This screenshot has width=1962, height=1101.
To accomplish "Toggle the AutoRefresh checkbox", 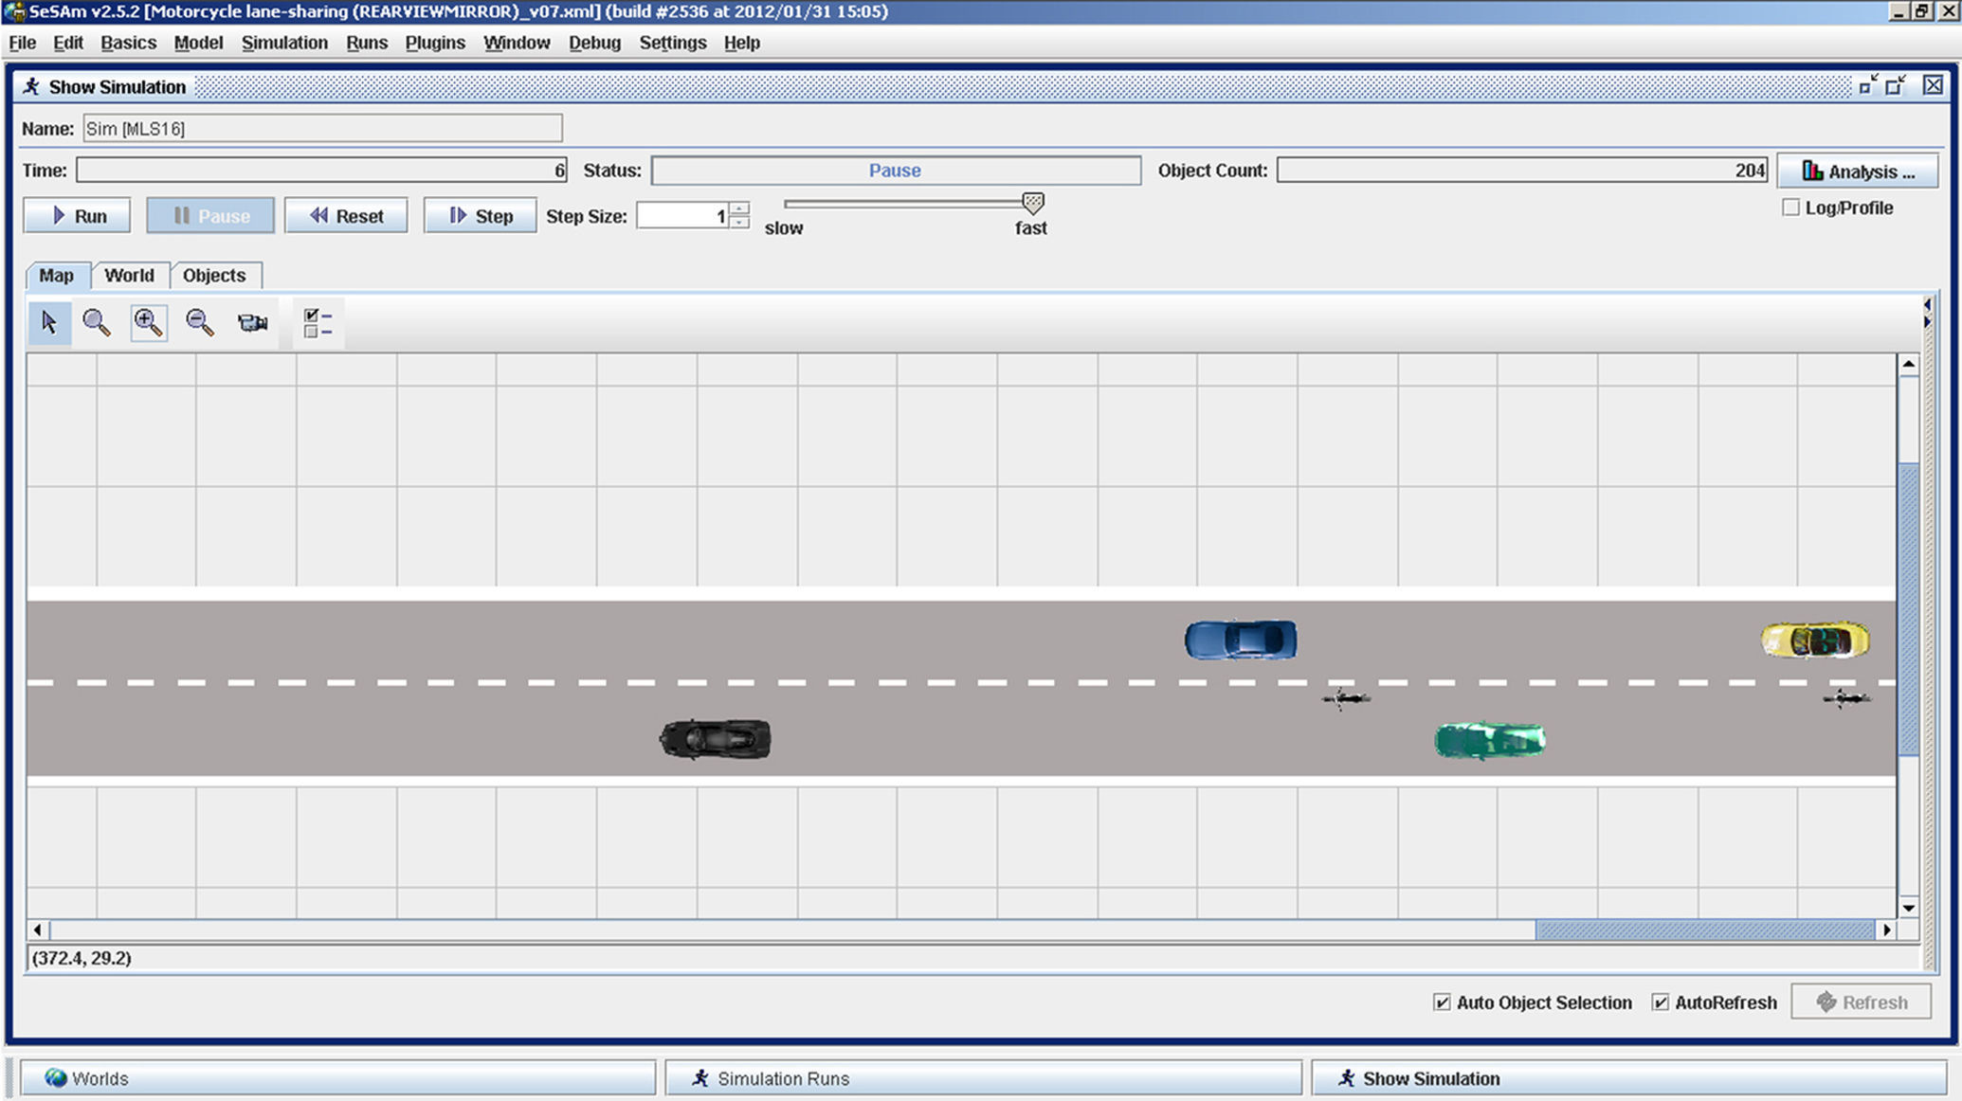I will [x=1661, y=1002].
